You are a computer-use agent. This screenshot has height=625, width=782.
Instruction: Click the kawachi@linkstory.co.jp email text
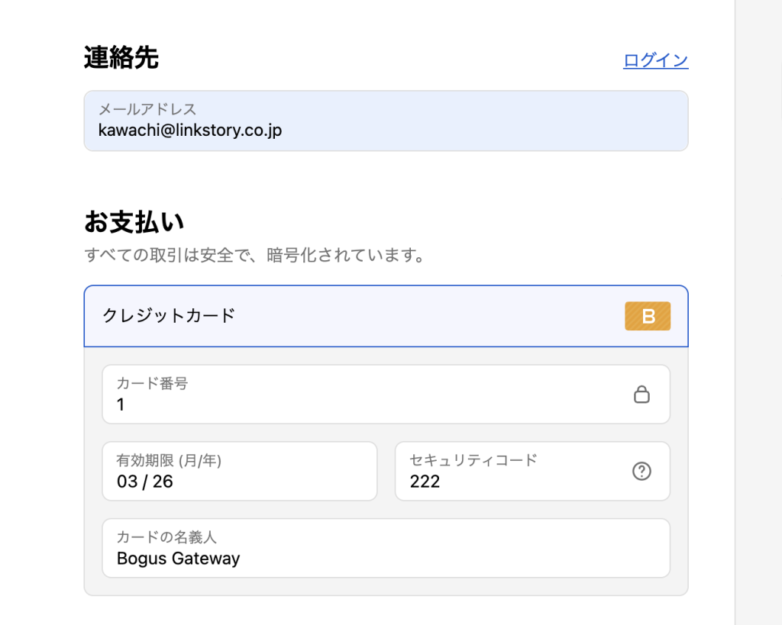[190, 130]
